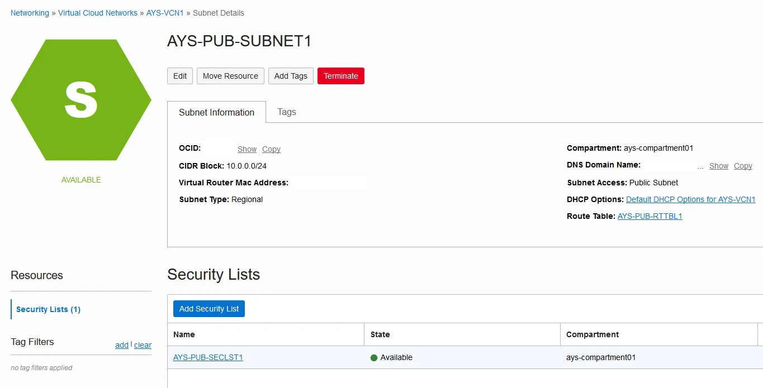Click the Available state cell text
The width and height of the screenshot is (763, 388).
[x=396, y=357]
